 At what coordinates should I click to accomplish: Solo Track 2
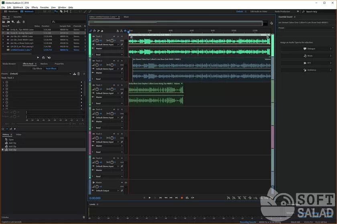[118, 61]
